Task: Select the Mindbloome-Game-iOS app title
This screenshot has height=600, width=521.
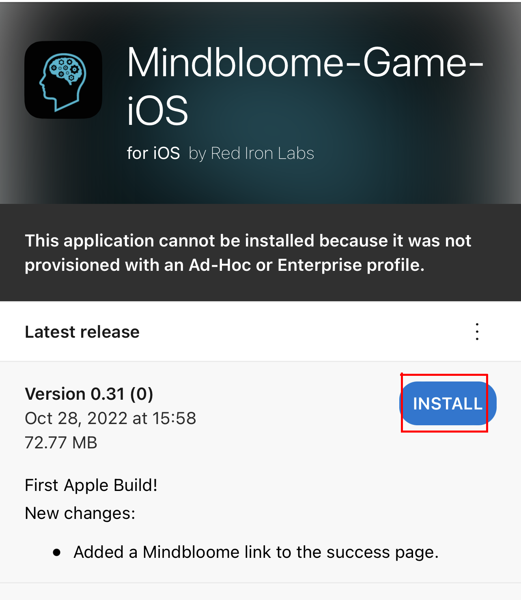Action: tap(305, 86)
